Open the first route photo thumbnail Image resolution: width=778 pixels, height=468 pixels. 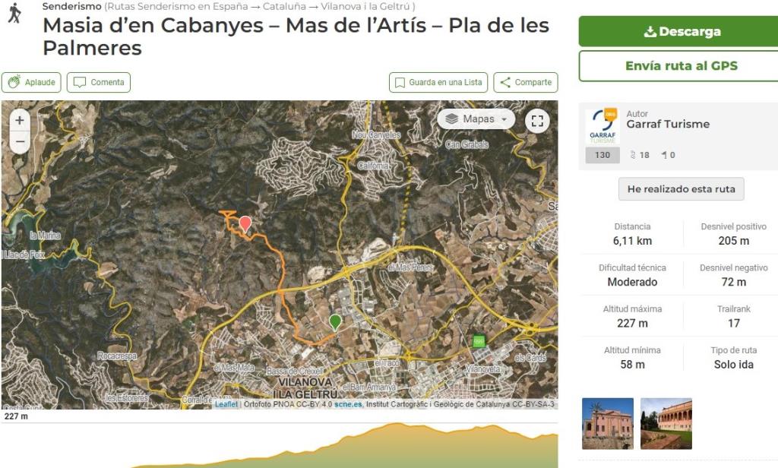tap(608, 423)
